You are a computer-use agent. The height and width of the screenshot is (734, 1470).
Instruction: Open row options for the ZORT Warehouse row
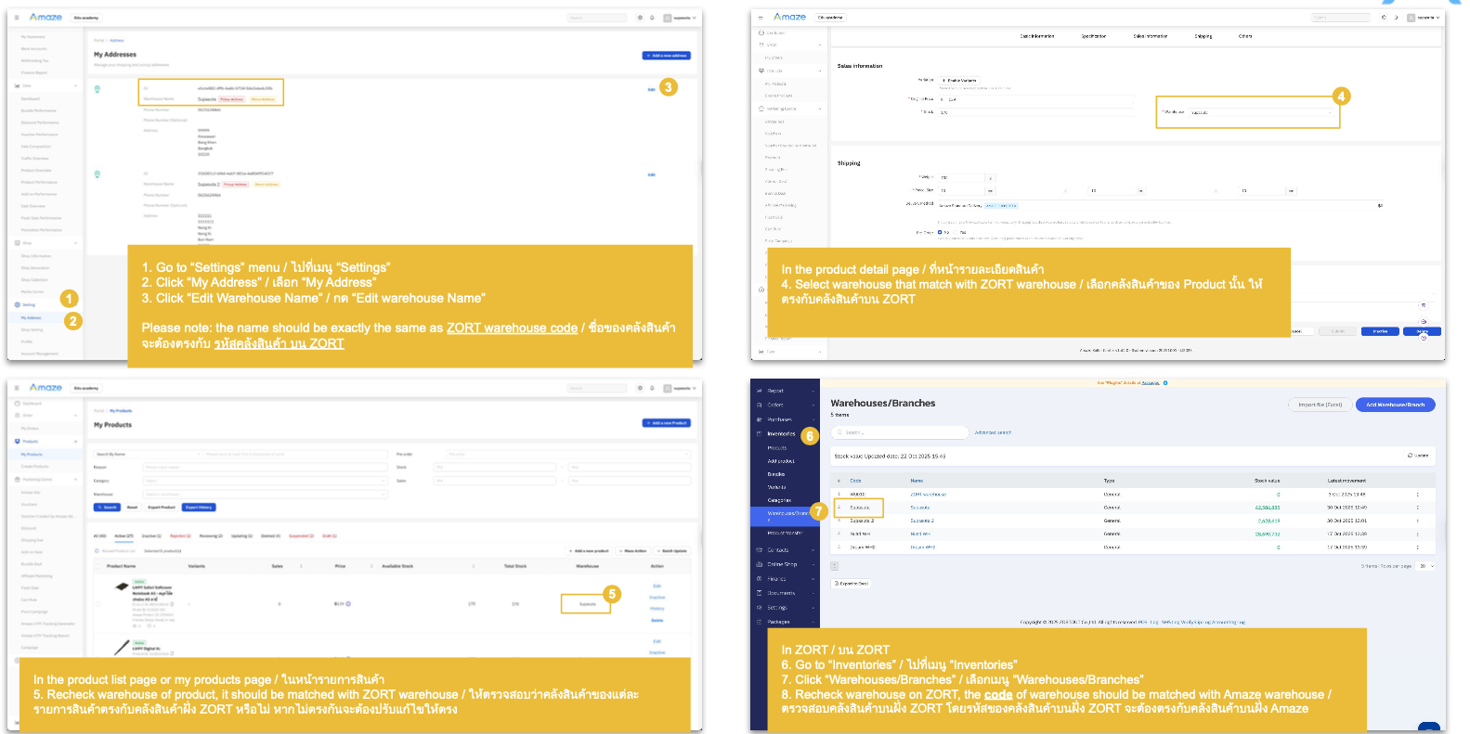click(x=1417, y=495)
